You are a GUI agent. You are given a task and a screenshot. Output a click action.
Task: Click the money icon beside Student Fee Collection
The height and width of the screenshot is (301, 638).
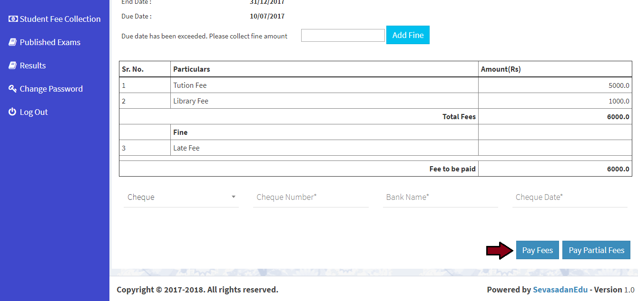[x=13, y=19]
